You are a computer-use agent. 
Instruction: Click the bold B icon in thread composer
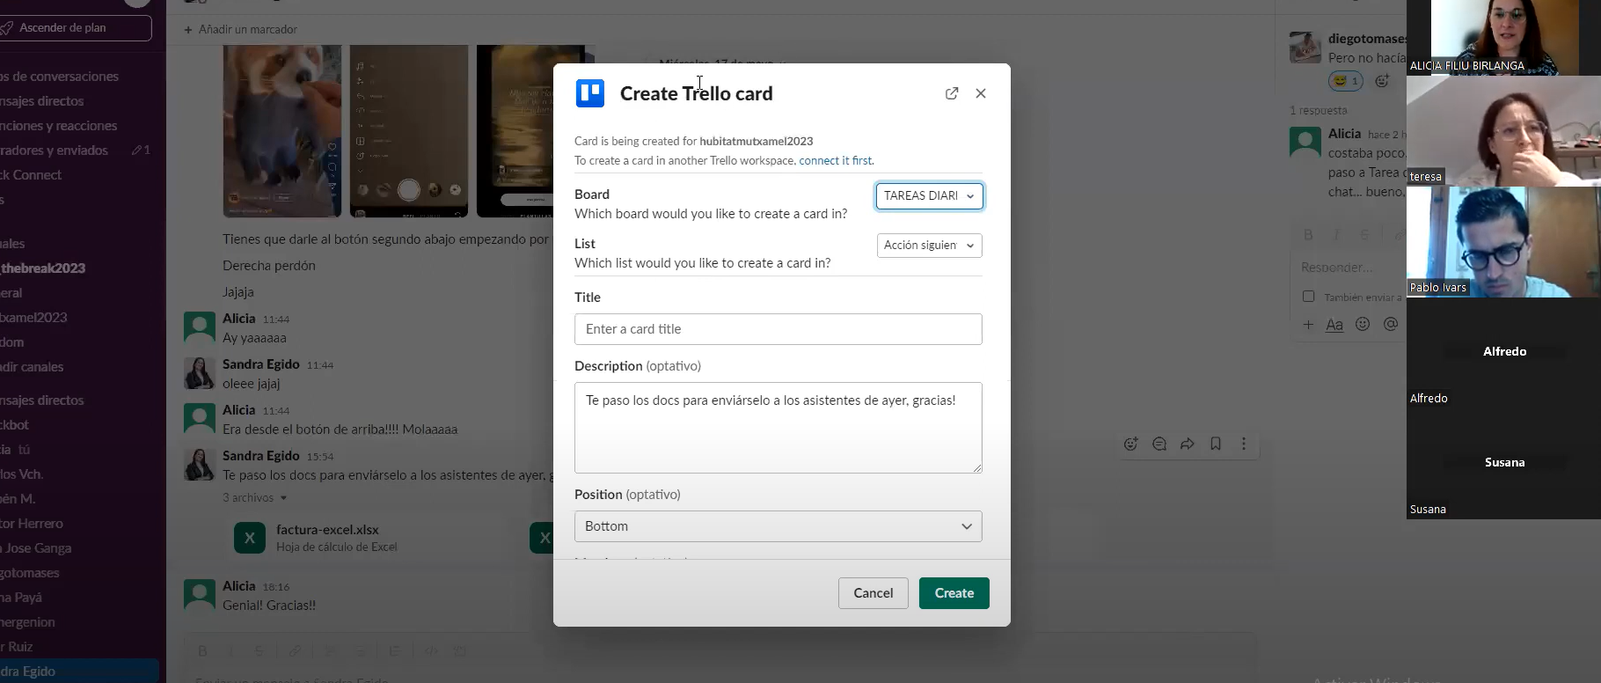point(1309,235)
